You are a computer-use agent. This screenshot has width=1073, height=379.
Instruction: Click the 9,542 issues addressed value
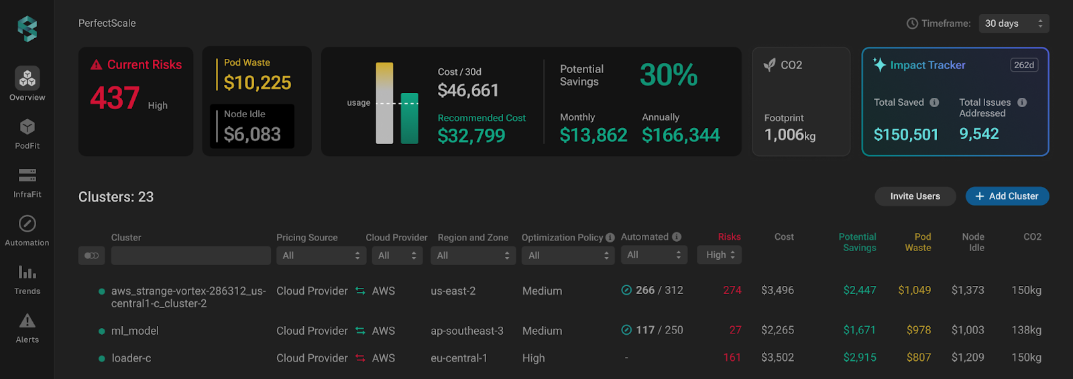point(979,134)
